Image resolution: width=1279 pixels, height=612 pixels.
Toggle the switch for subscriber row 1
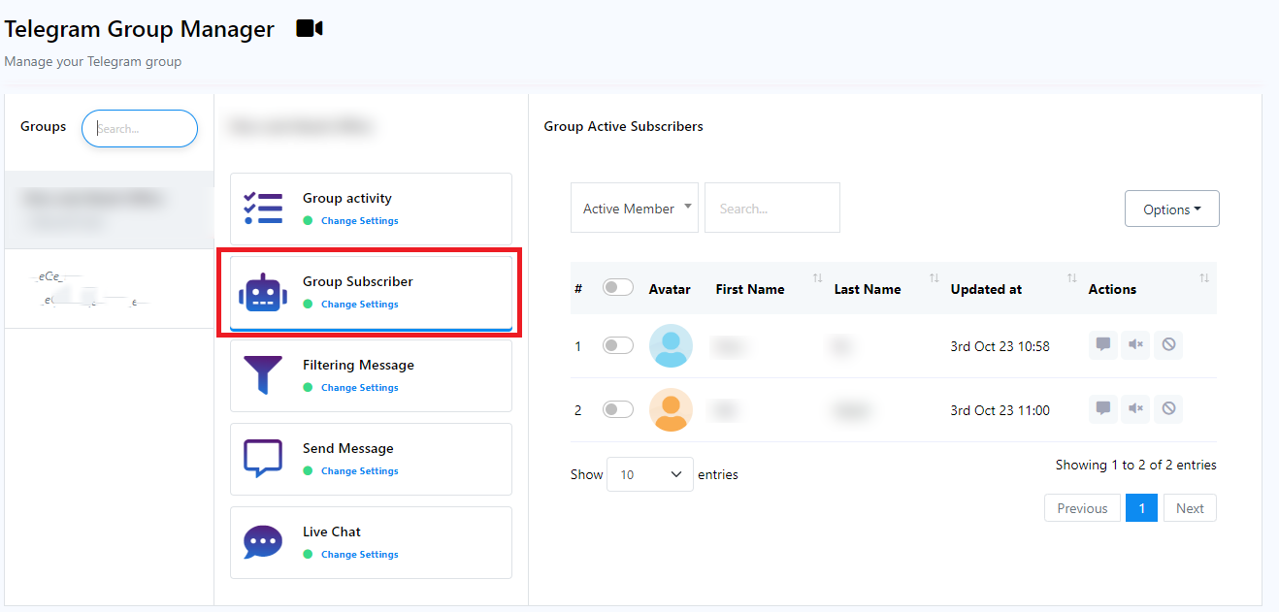pyautogui.click(x=617, y=345)
